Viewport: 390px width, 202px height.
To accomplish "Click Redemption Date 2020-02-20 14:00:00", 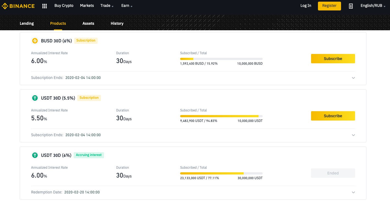I will [x=65, y=192].
